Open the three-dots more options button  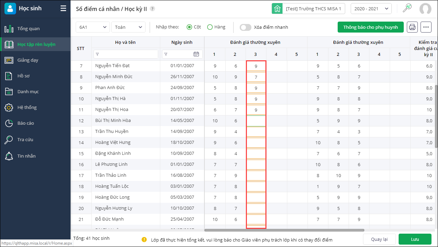click(x=426, y=27)
